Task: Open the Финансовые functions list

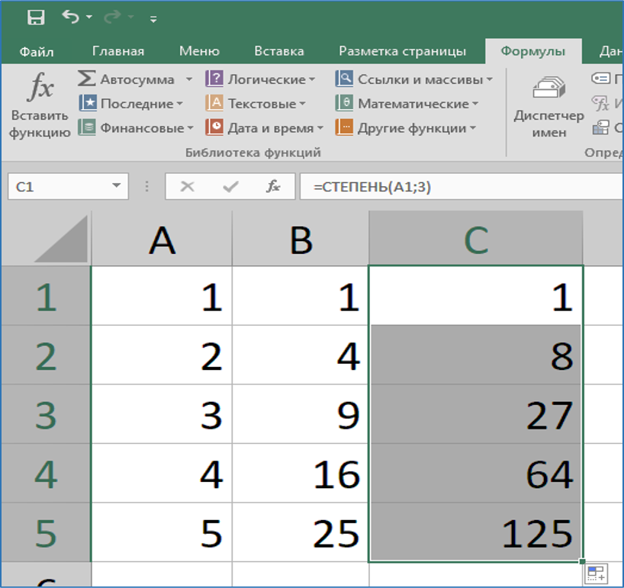Action: click(x=136, y=127)
